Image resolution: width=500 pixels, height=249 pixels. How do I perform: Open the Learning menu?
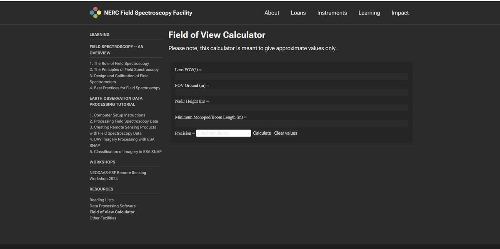coord(369,13)
